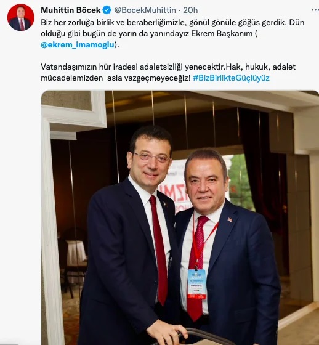Click the white-clothed table in the photo background

tap(76, 253)
